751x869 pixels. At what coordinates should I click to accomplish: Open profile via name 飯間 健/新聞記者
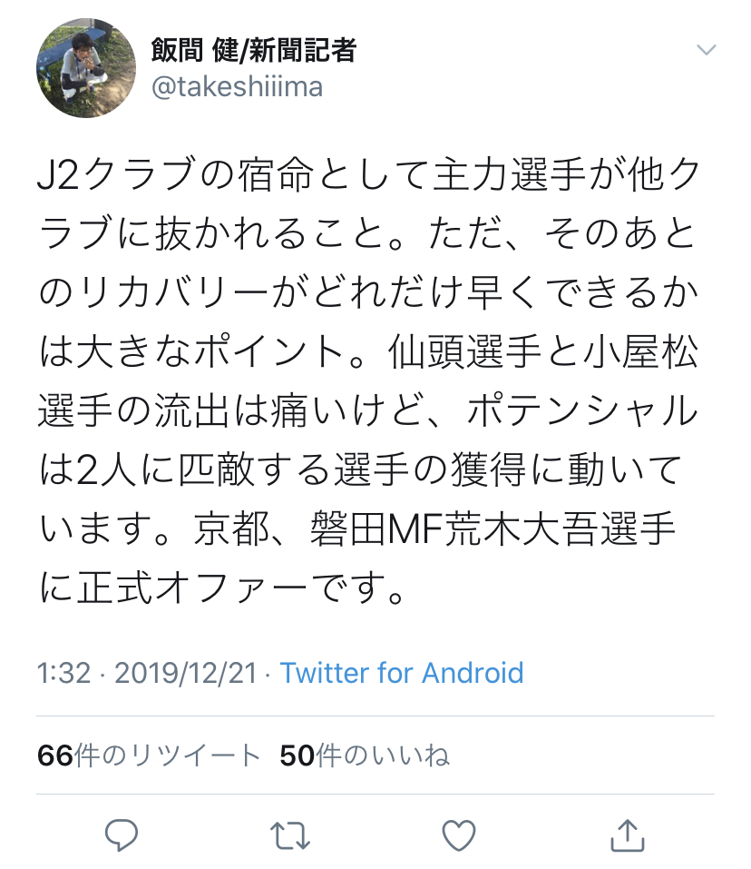pyautogui.click(x=253, y=51)
